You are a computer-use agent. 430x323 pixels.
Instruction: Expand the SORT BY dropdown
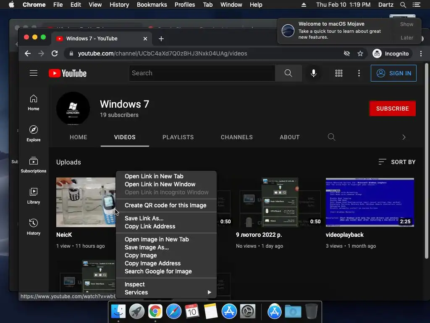pyautogui.click(x=397, y=162)
